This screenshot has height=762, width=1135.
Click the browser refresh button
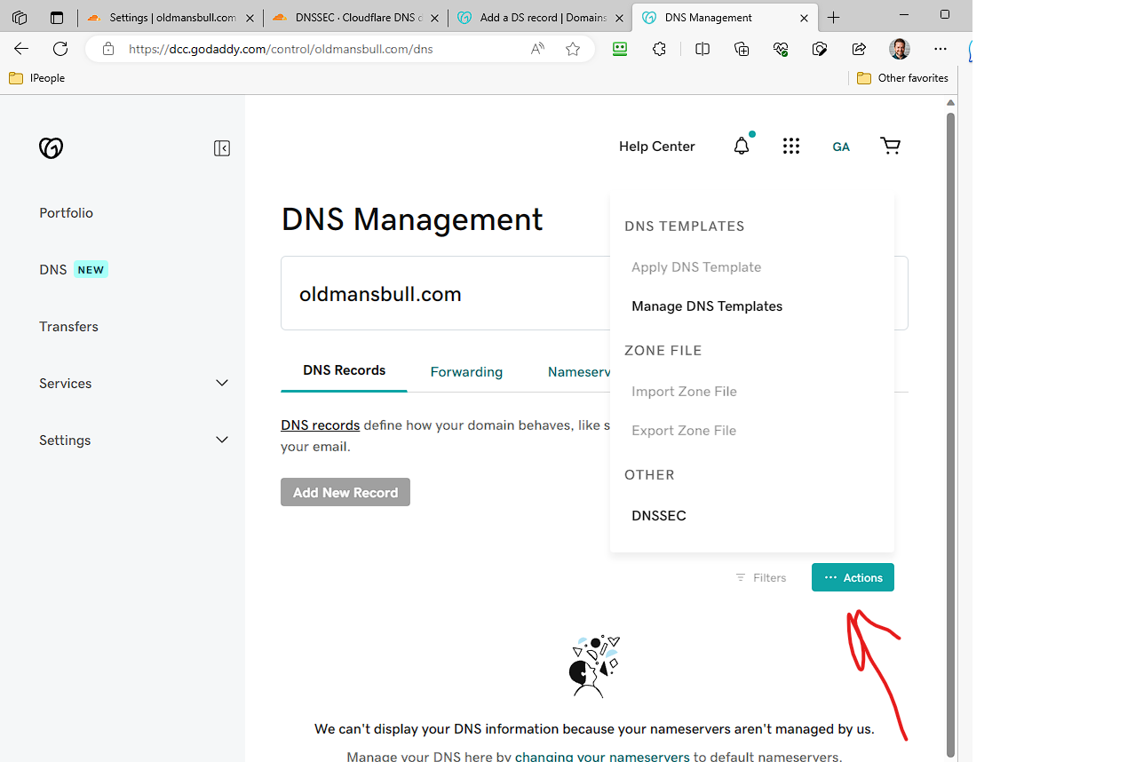[x=60, y=49]
